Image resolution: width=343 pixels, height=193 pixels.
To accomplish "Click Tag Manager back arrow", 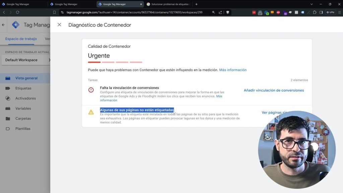I will tap(3, 25).
